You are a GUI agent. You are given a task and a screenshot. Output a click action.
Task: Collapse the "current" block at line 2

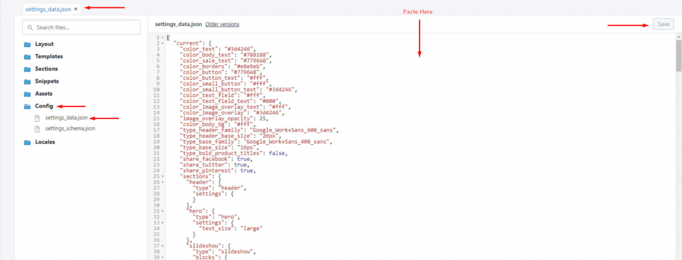coord(163,43)
